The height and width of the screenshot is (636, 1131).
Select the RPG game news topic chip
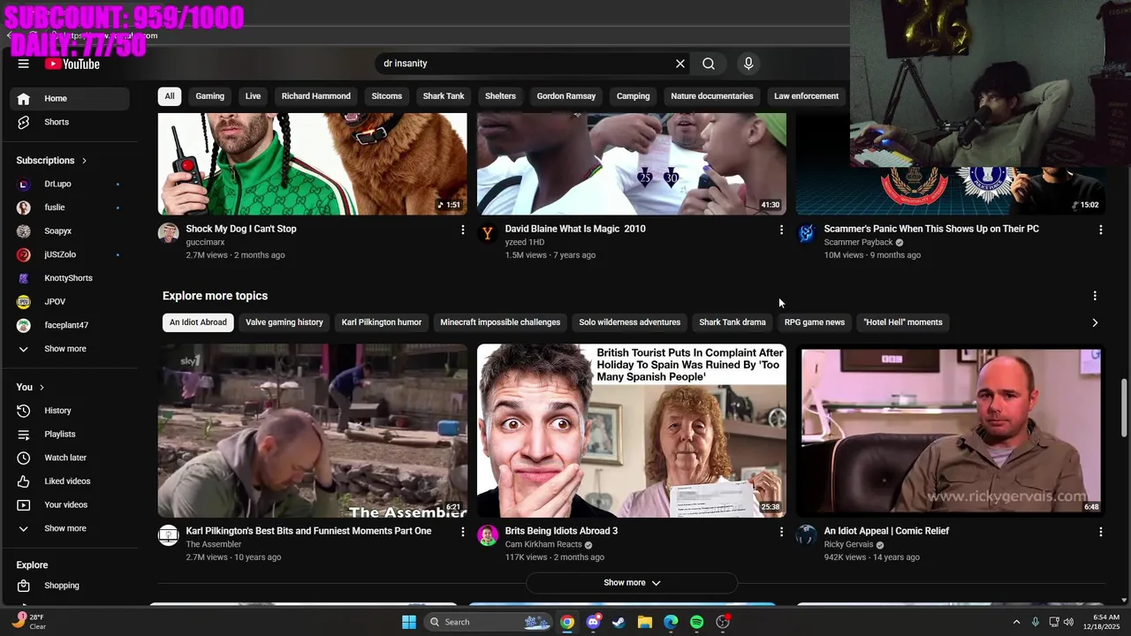(815, 322)
